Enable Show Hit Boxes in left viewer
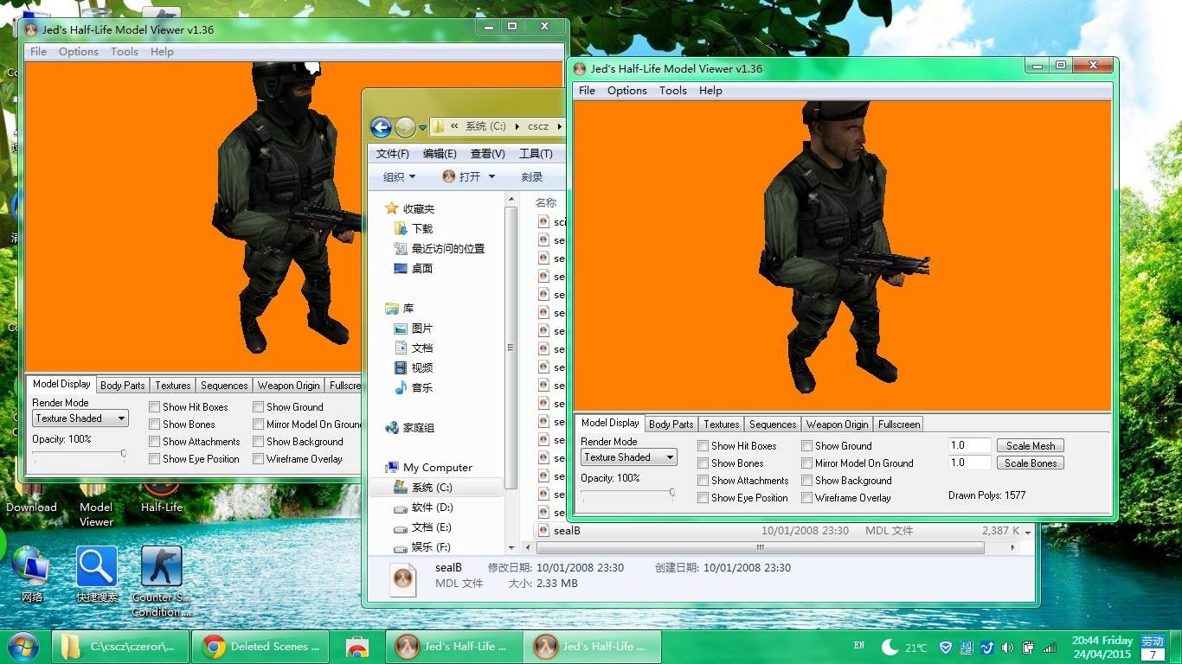The image size is (1182, 664). point(155,407)
